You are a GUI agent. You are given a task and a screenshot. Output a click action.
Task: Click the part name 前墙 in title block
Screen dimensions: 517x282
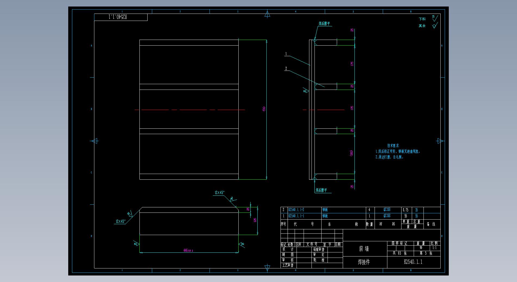(x=364, y=249)
